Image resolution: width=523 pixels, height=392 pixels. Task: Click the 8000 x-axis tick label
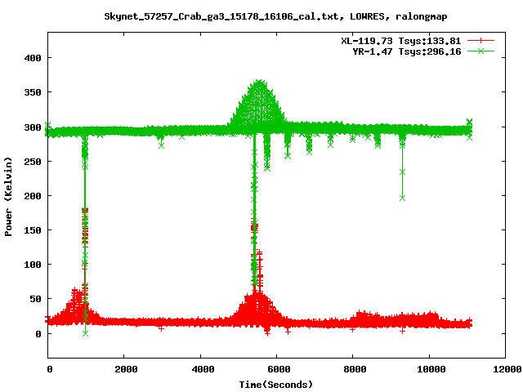(355, 369)
